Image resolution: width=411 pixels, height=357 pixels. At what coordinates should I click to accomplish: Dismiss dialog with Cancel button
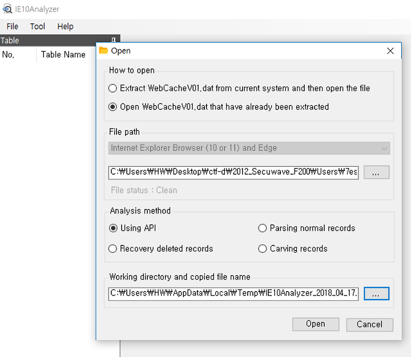pyautogui.click(x=369, y=325)
